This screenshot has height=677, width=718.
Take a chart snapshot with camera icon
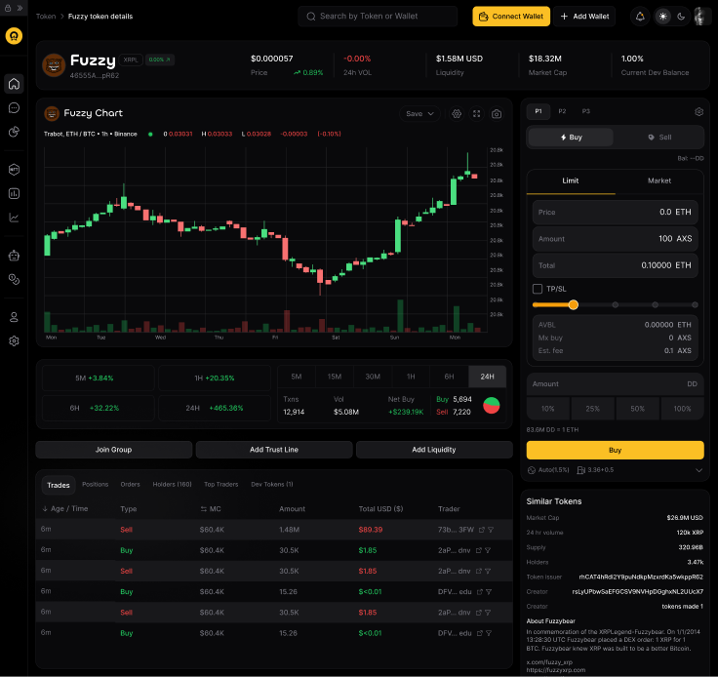(x=497, y=114)
